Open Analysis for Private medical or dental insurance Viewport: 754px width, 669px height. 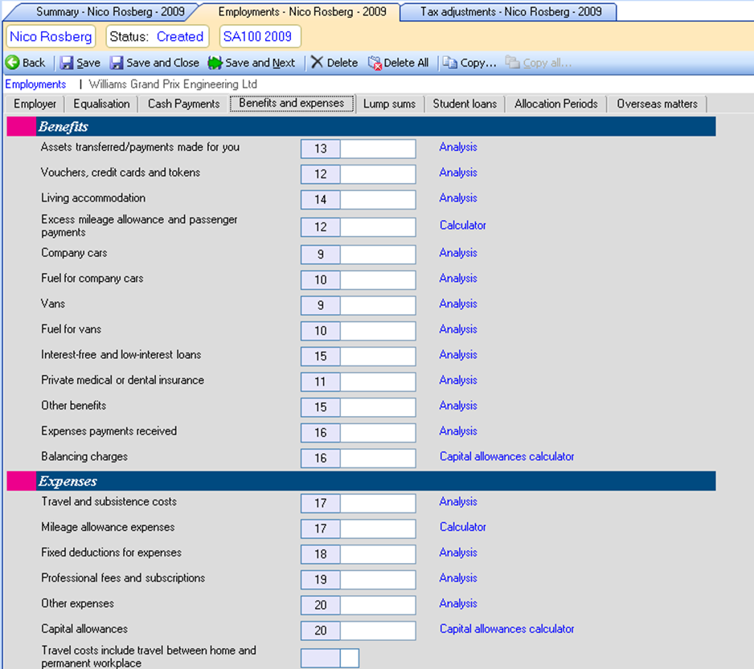[458, 380]
